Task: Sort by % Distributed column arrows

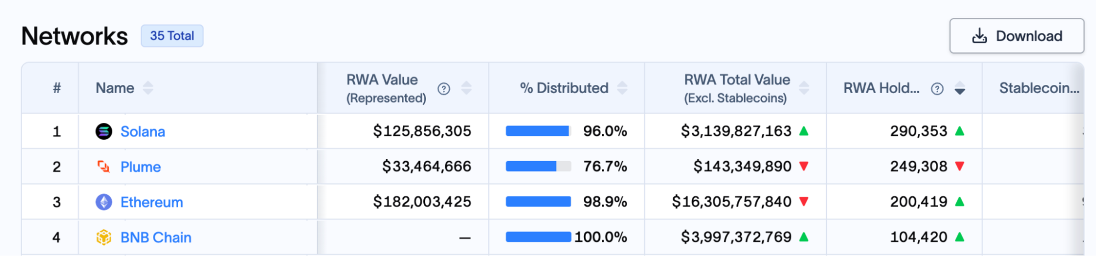Action: tap(622, 88)
